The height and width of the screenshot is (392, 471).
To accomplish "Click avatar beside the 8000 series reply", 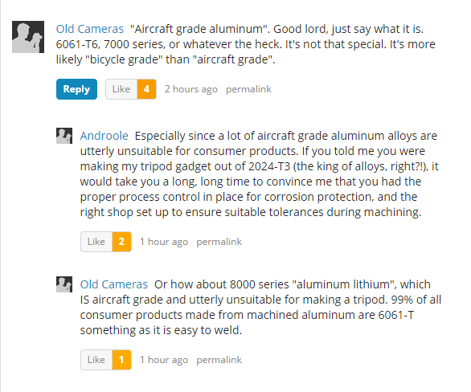I will tap(64, 284).
